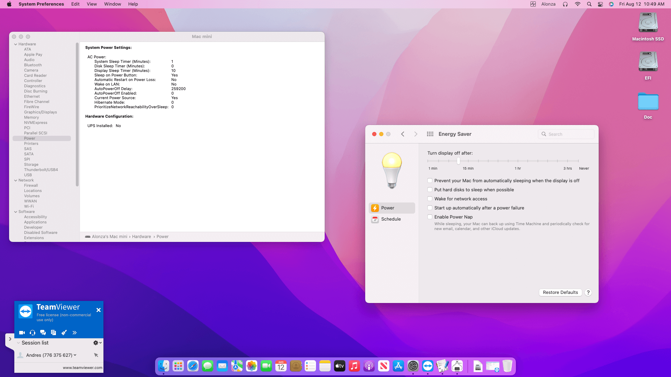Open TeamViewer session settings gear dropdown
Viewport: 671px width, 377px height.
tap(97, 343)
